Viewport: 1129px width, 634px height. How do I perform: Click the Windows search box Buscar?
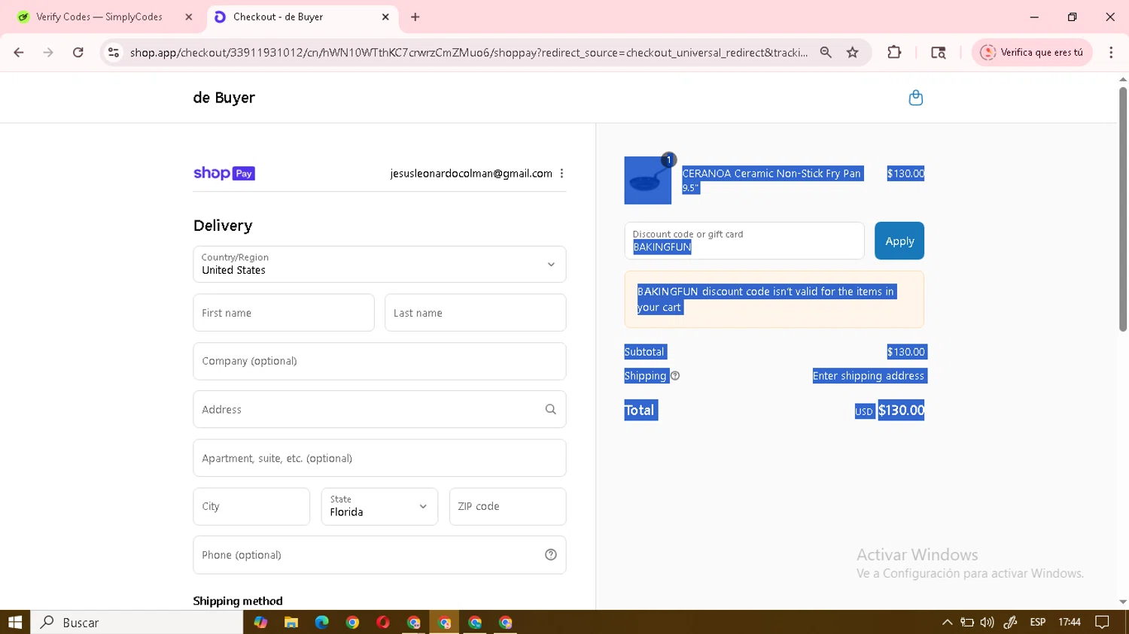[x=137, y=622]
